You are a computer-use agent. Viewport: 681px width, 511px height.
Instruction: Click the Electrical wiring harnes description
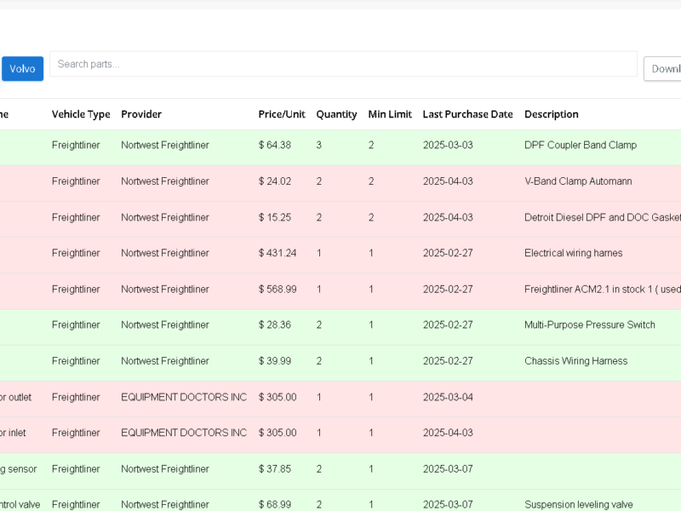(573, 253)
